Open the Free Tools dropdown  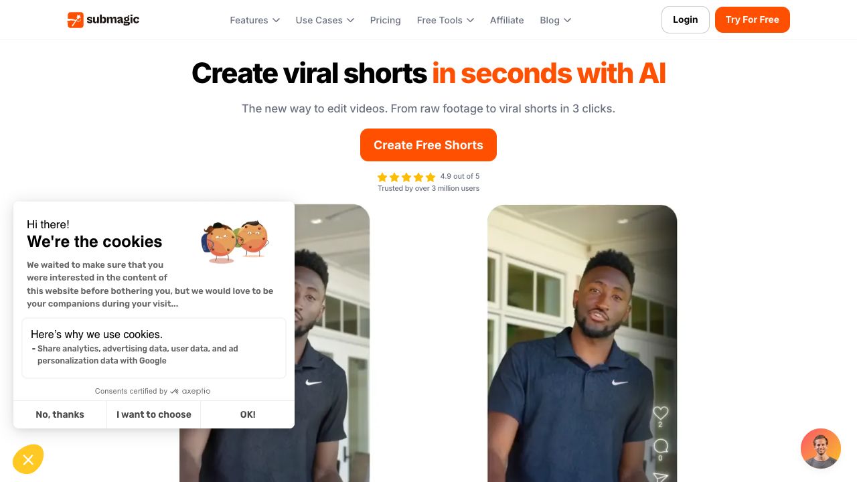[x=445, y=20]
